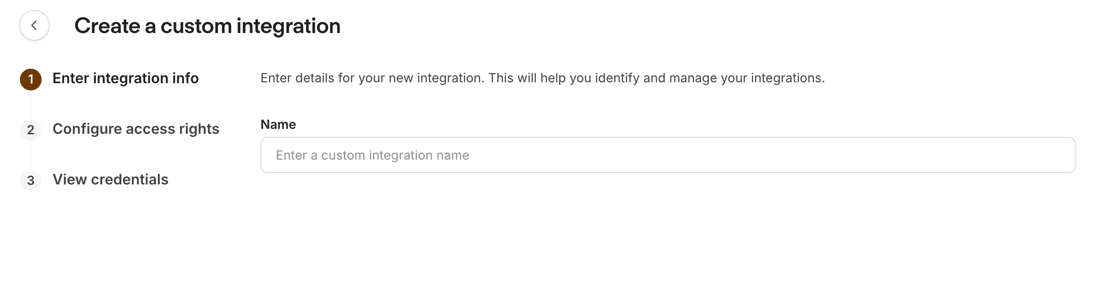Click the integration details description text
This screenshot has height=283, width=1097.
tap(542, 78)
